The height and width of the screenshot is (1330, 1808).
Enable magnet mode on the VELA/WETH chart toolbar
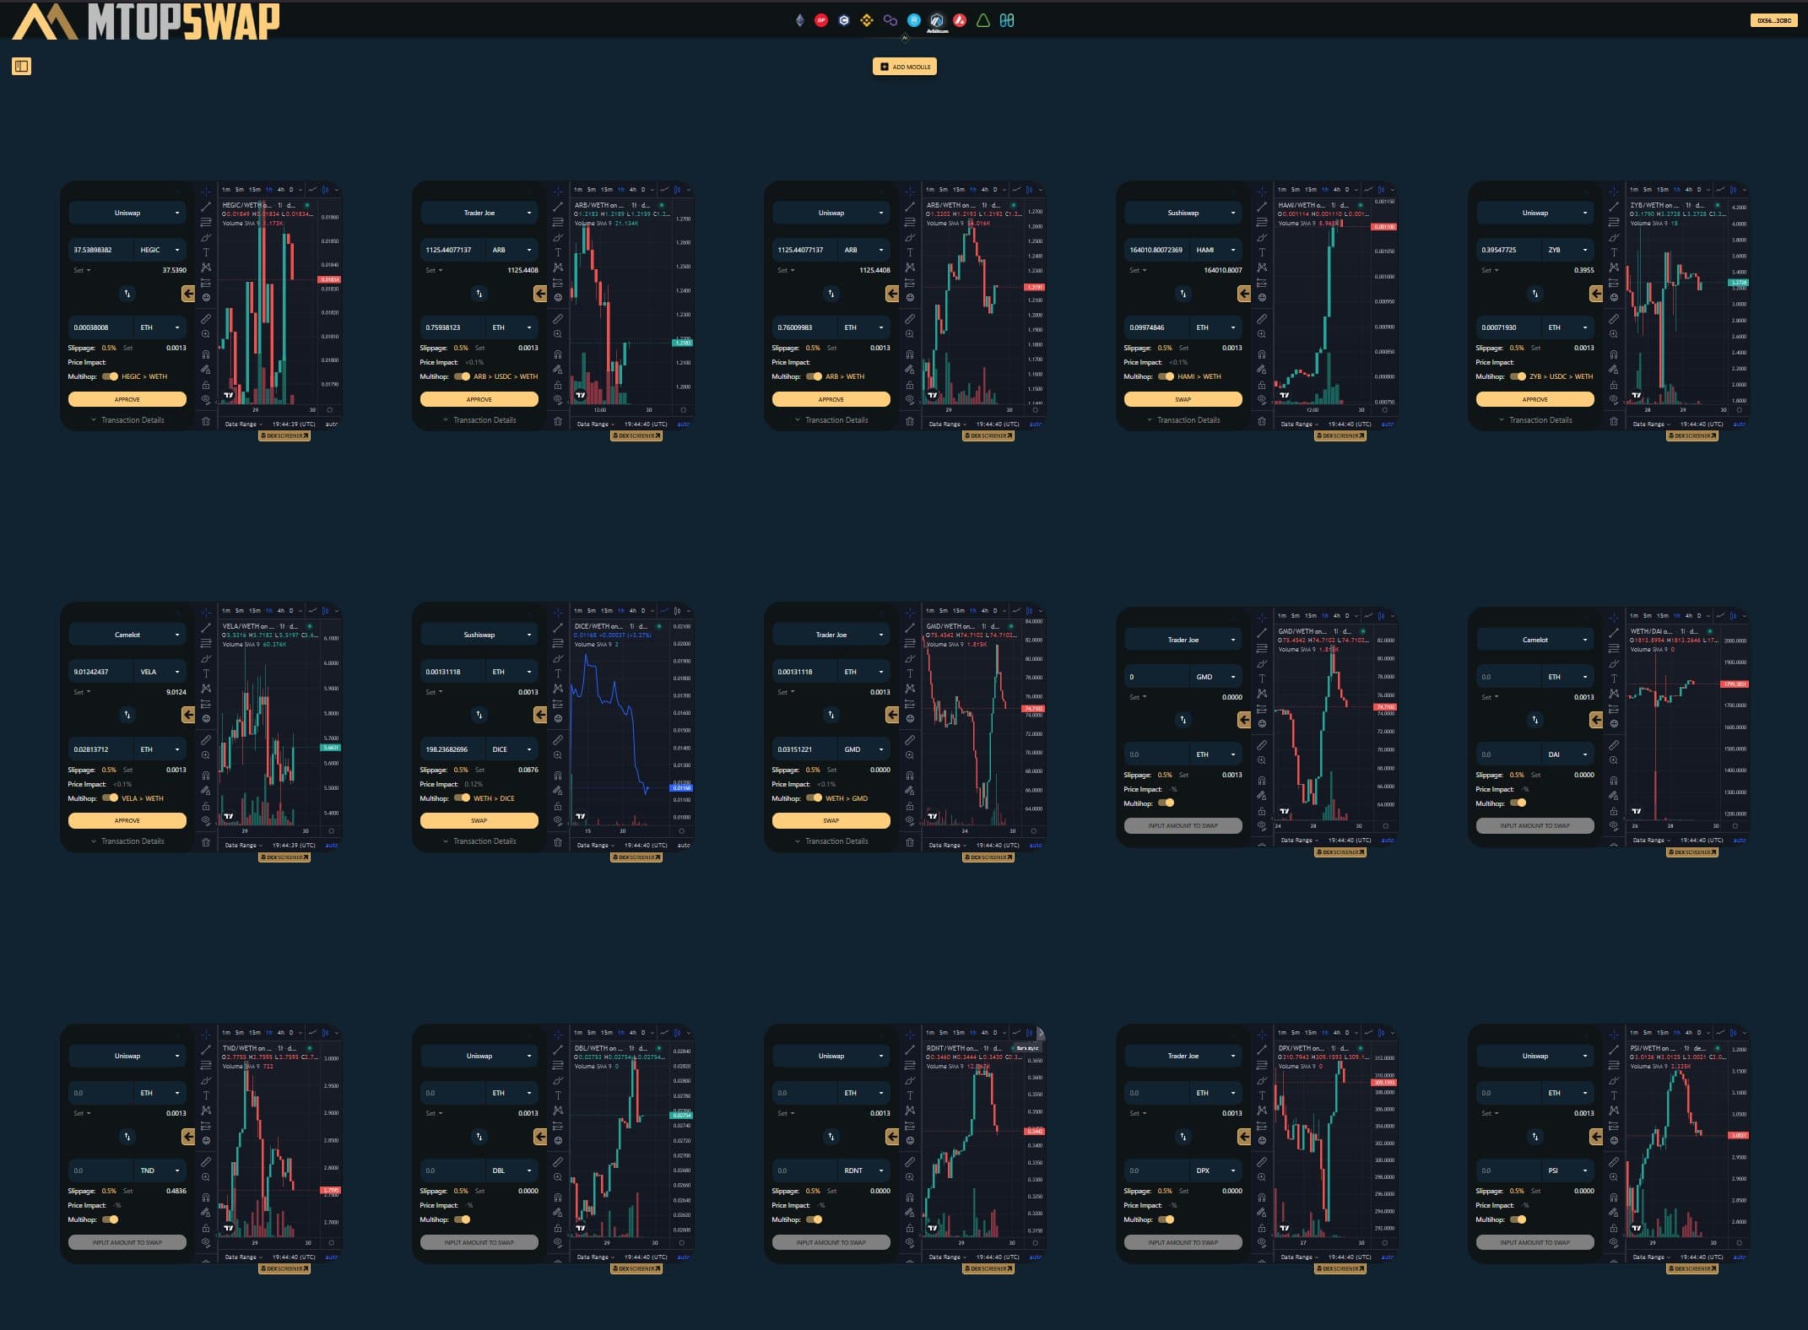206,776
